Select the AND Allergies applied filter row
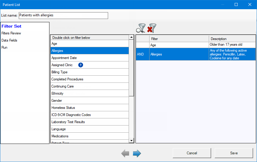 (196, 54)
